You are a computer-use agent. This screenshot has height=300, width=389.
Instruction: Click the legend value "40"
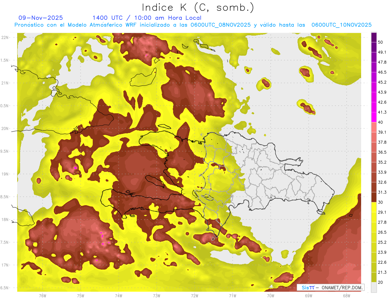pyautogui.click(x=381, y=122)
